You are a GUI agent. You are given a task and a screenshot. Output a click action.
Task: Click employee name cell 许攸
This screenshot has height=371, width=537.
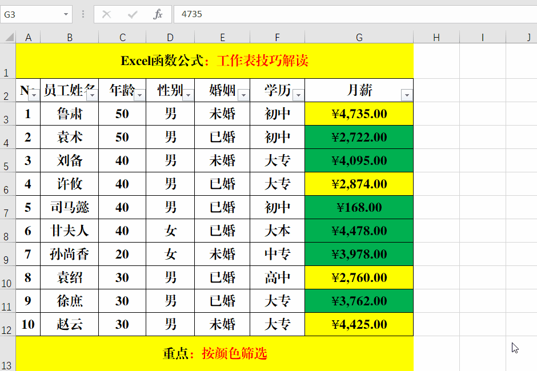coord(70,184)
